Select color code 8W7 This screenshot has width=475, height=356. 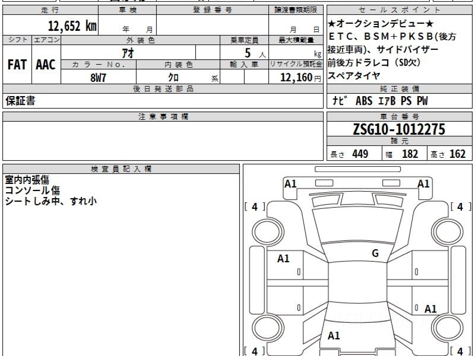point(98,78)
